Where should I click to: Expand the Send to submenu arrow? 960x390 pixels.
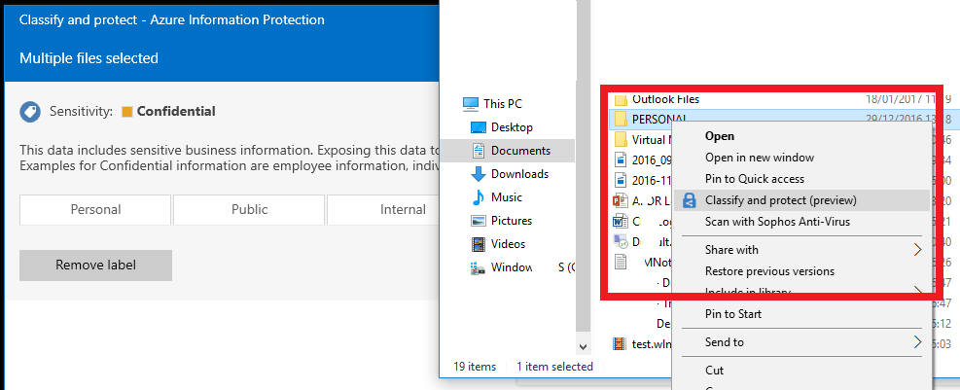tap(918, 342)
